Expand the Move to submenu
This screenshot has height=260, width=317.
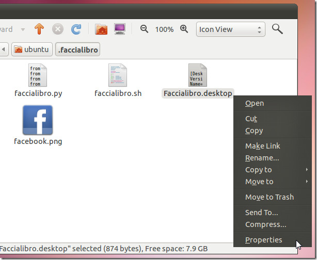[x=273, y=182]
